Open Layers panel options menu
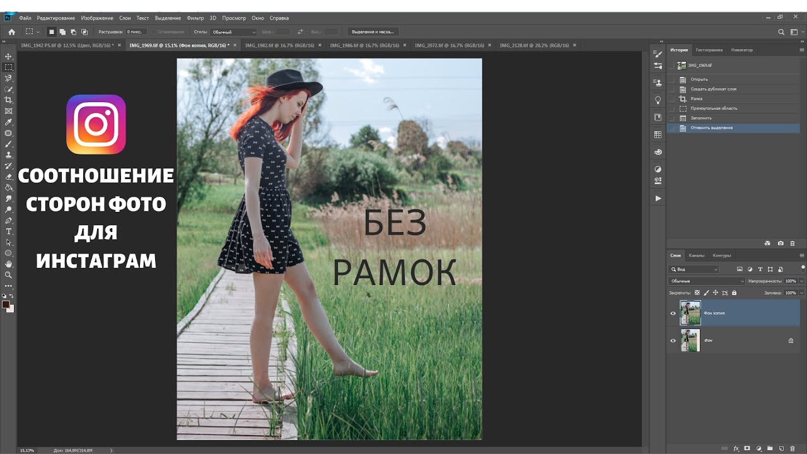The width and height of the screenshot is (807, 454). (802, 255)
